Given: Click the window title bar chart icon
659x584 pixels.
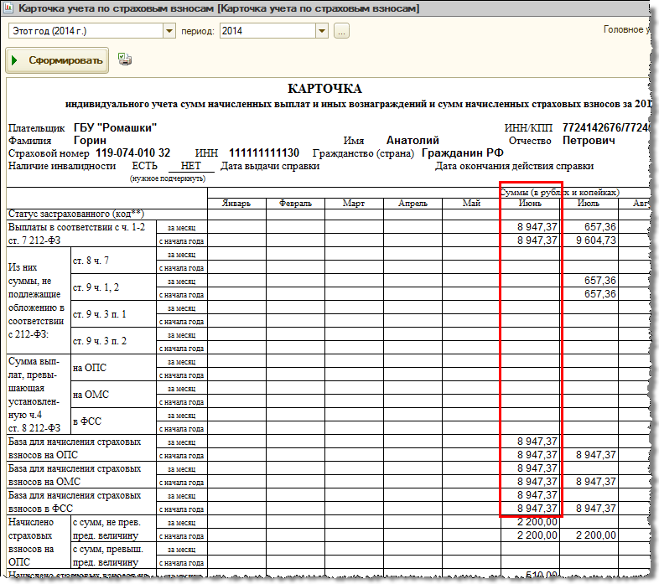Looking at the screenshot, I should click(8, 8).
